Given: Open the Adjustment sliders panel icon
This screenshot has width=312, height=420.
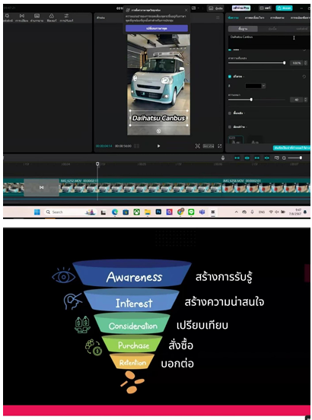Looking at the screenshot, I should (66, 17).
